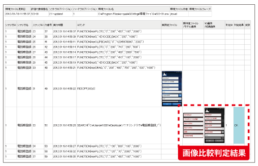Click the シナリオID column header
258x166 pixels.
coord(11,25)
